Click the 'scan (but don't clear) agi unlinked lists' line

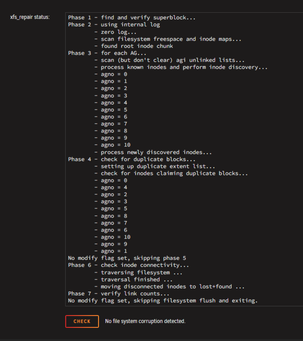click(x=169, y=60)
